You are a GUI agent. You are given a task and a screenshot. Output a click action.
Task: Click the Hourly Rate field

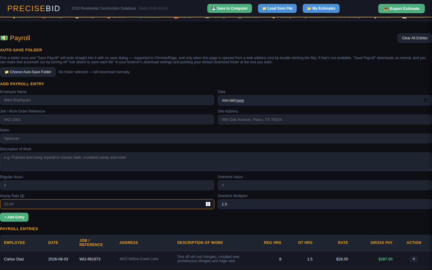coord(107,204)
